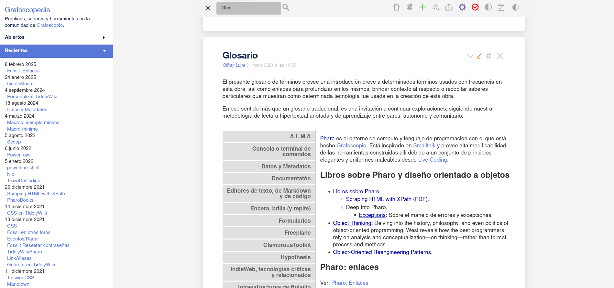Image resolution: width=614 pixels, height=288 pixels.
Task: Open author link Offray Luna
Action: (234, 65)
